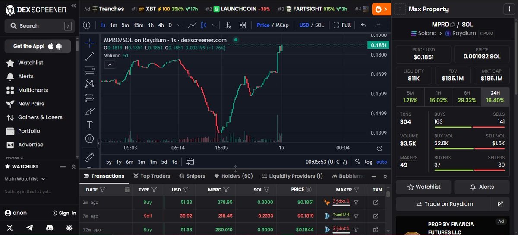Collapse the Watchlist panel chevrons
518x235 pixels.
[73, 166]
